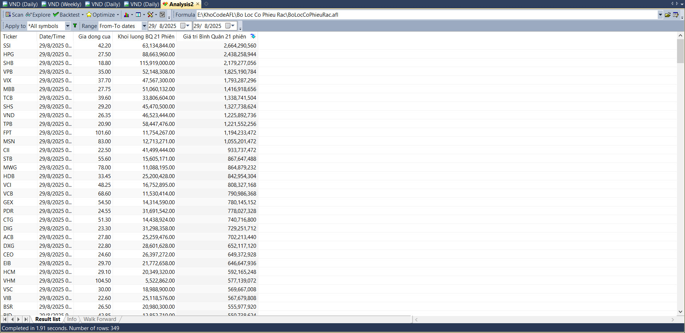The width and height of the screenshot is (685, 333).
Task: Expand the Optimize dropdown arrow
Action: click(x=118, y=15)
